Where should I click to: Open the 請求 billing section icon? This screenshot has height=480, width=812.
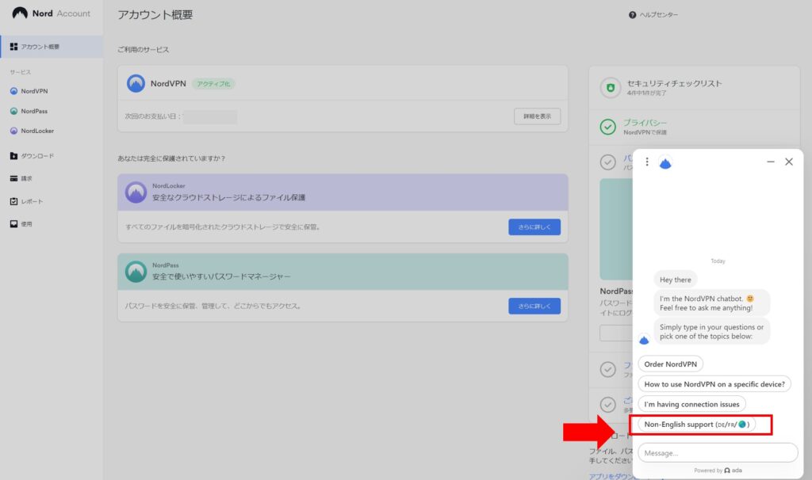coord(12,178)
